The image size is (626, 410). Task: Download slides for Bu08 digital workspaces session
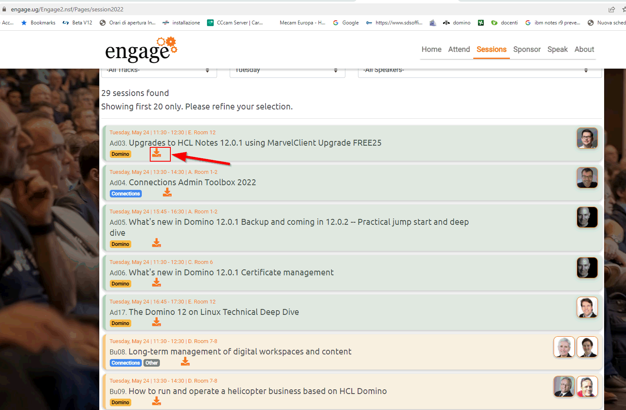[x=185, y=362]
